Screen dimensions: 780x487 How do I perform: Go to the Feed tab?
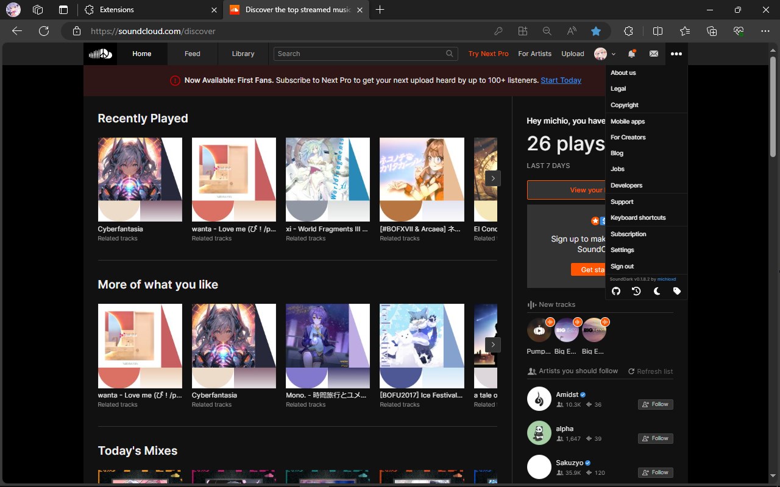(x=193, y=54)
